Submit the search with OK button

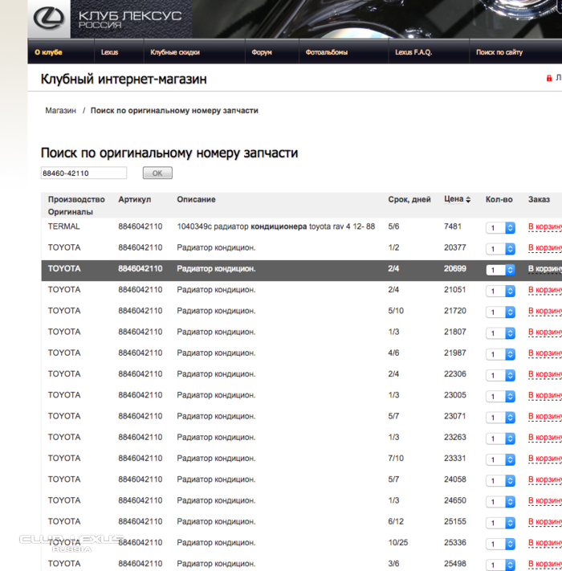pyautogui.click(x=157, y=173)
